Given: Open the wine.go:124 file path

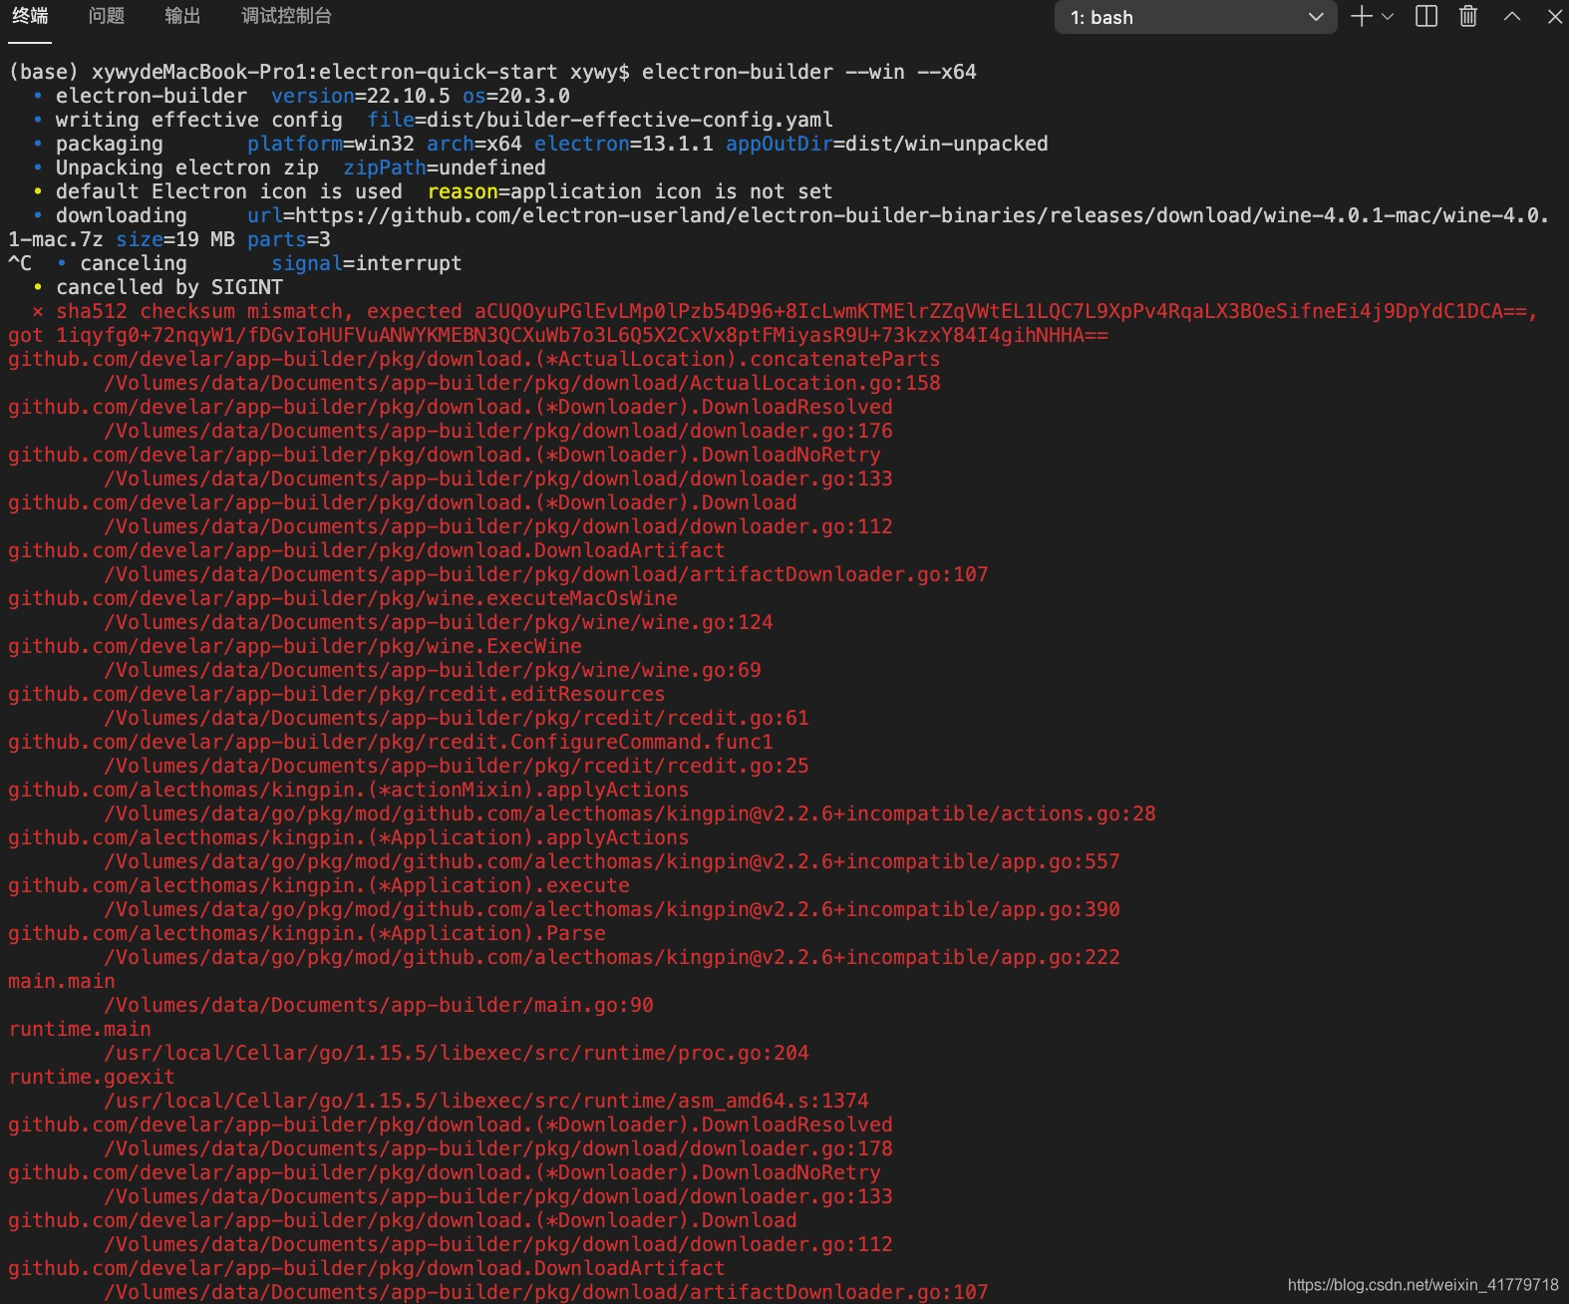Looking at the screenshot, I should point(439,622).
